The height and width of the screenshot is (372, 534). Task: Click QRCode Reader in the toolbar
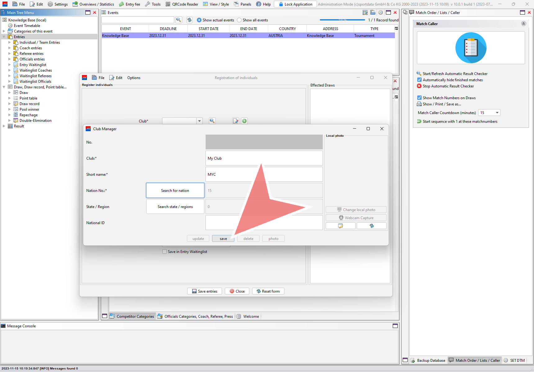point(182,4)
